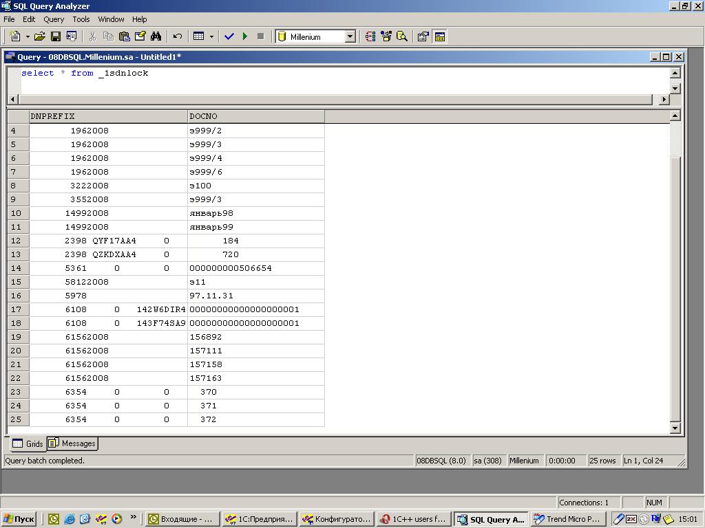This screenshot has width=705, height=528.
Task: Expand the New Query dropdown arrow
Action: click(28, 36)
